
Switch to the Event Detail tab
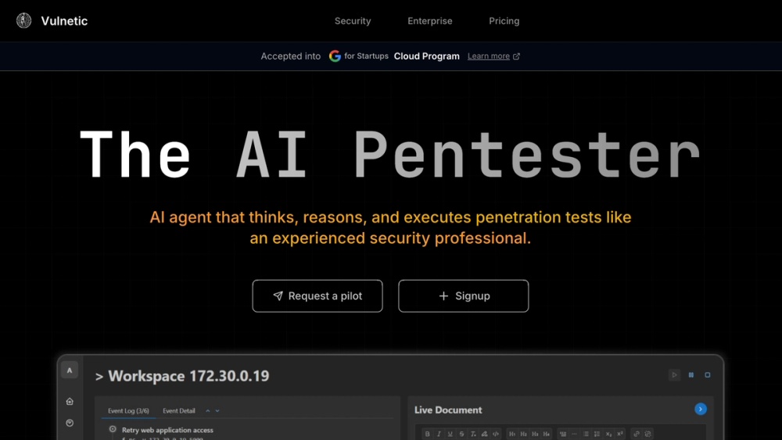178,411
